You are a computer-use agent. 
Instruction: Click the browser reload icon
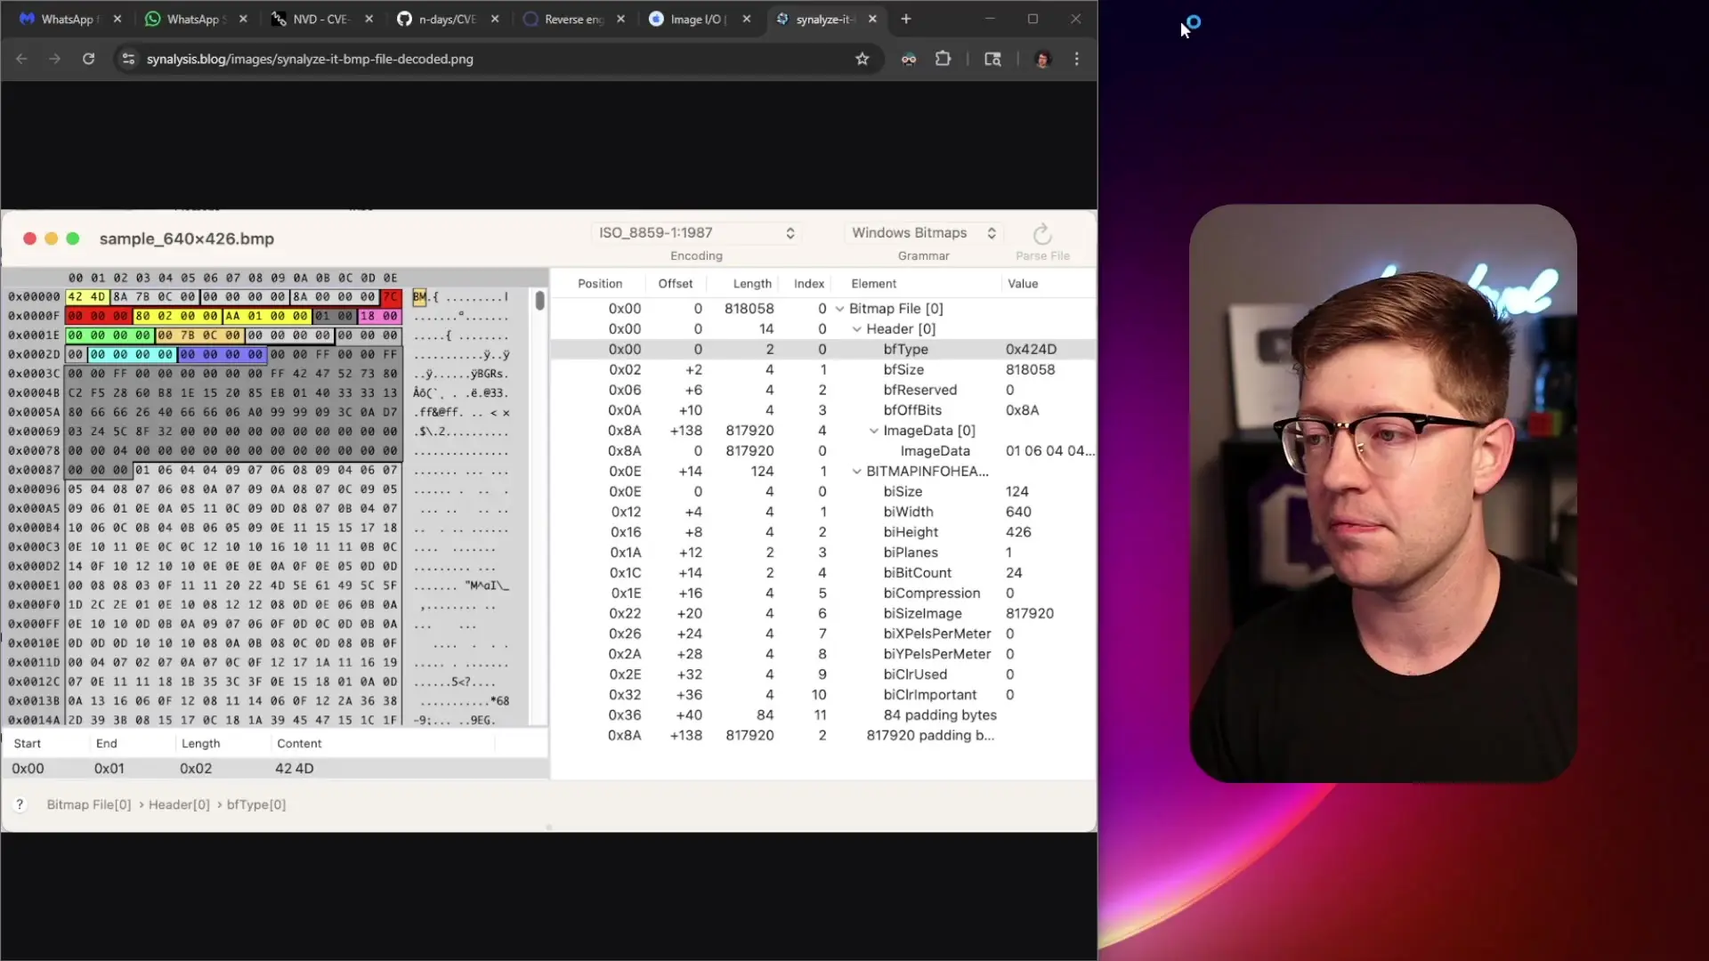(88, 59)
